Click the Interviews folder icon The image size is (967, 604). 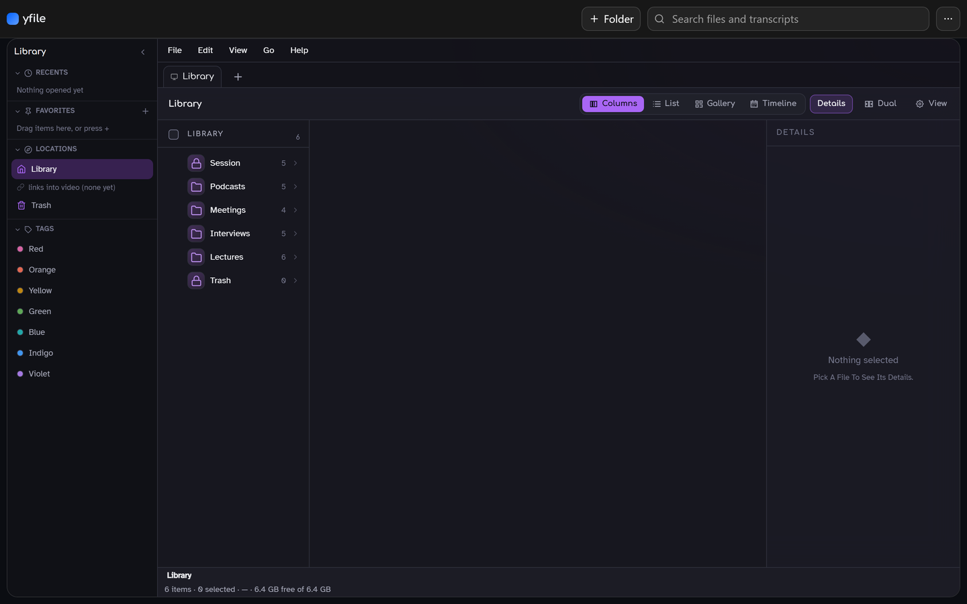pyautogui.click(x=196, y=234)
